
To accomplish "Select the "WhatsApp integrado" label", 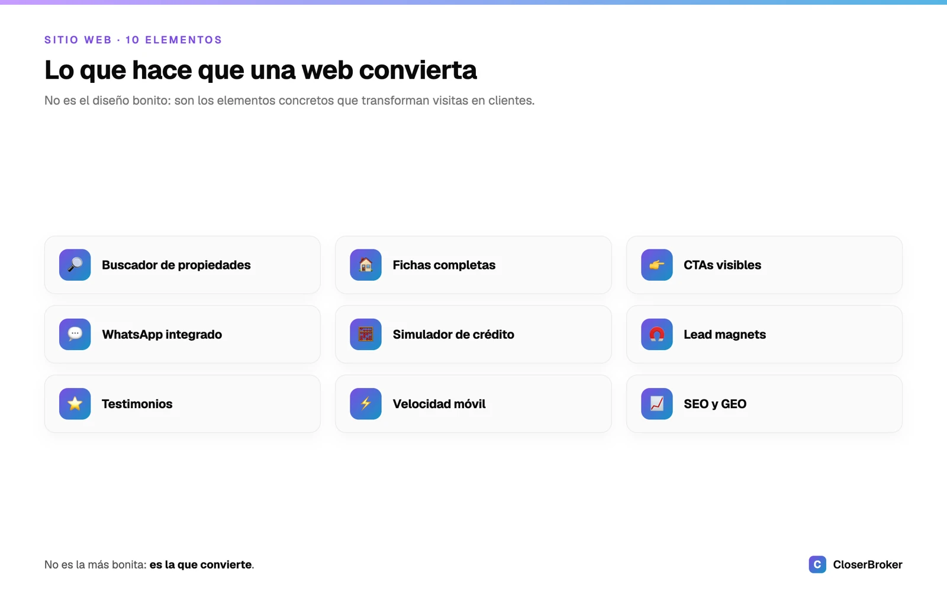I will click(162, 334).
